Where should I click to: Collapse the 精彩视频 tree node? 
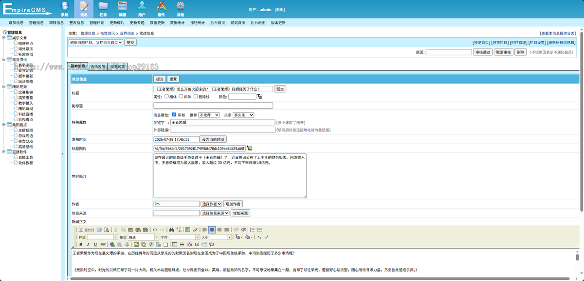pos(4,86)
